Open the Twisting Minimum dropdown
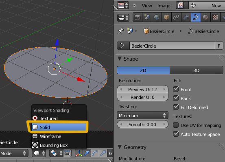225x162 pixels. point(142,115)
